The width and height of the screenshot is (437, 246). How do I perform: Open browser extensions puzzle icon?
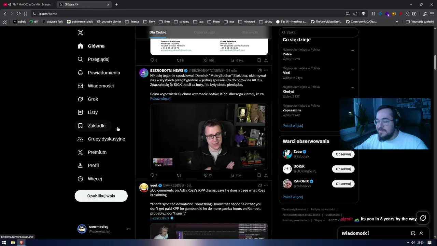(x=407, y=14)
